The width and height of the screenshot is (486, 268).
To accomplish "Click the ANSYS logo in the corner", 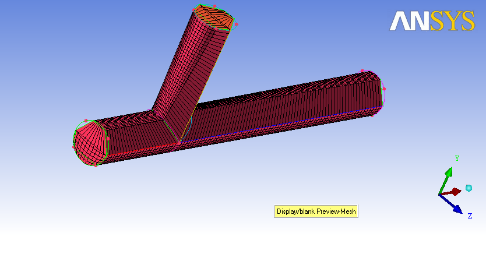I will [432, 21].
